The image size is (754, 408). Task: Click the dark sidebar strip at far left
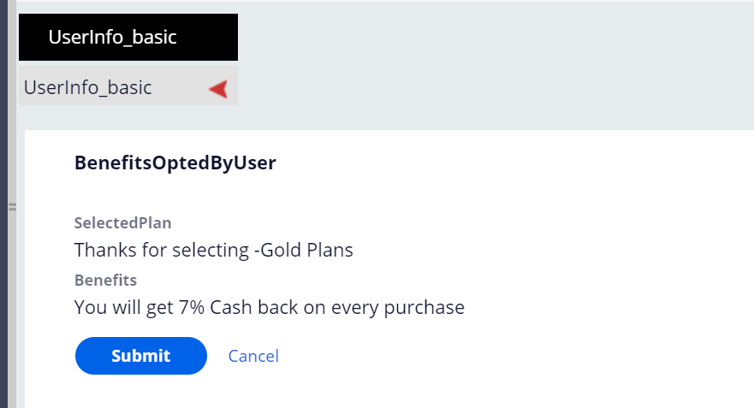[3, 205]
